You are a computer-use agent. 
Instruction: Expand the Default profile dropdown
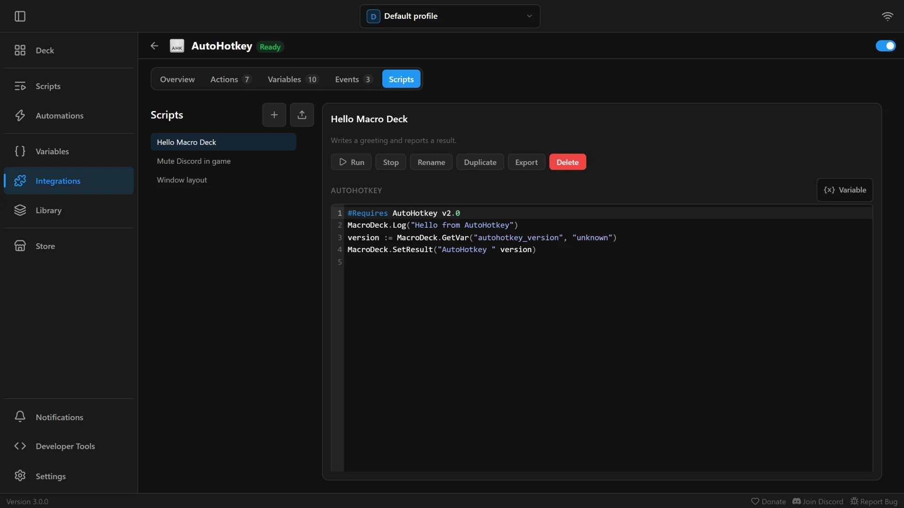point(450,16)
